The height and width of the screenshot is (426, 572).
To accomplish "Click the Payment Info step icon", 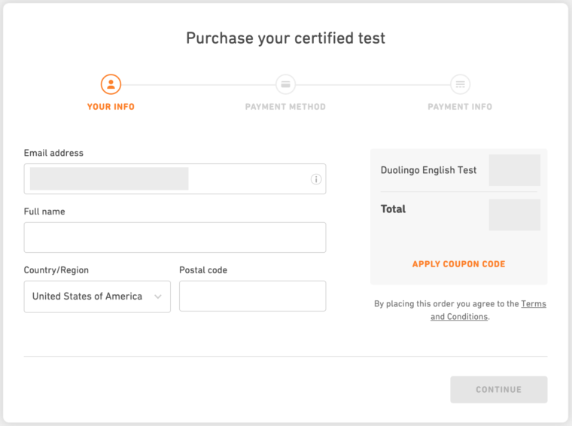I will point(460,84).
